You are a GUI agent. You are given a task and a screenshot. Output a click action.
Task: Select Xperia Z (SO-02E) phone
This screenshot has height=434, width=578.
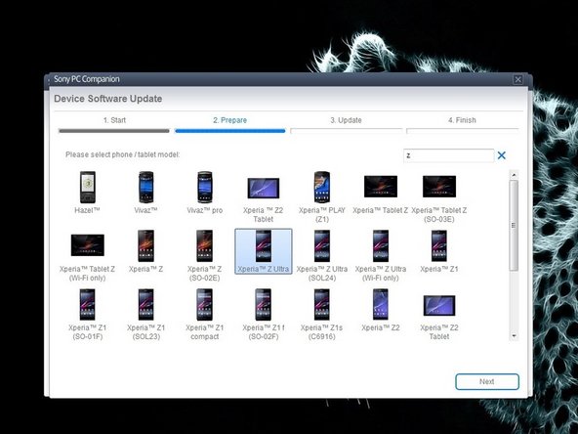(205, 245)
